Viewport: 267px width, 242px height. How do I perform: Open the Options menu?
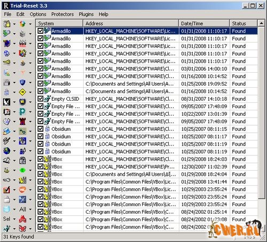(x=38, y=14)
